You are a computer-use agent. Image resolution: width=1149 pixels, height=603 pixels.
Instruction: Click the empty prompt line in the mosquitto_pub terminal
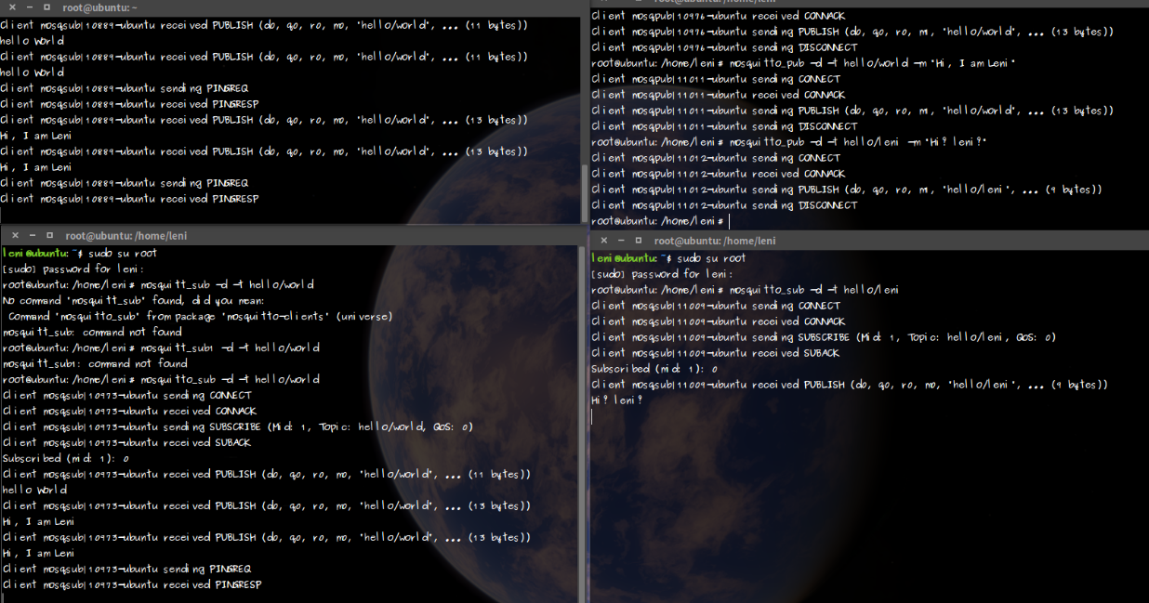(660, 221)
